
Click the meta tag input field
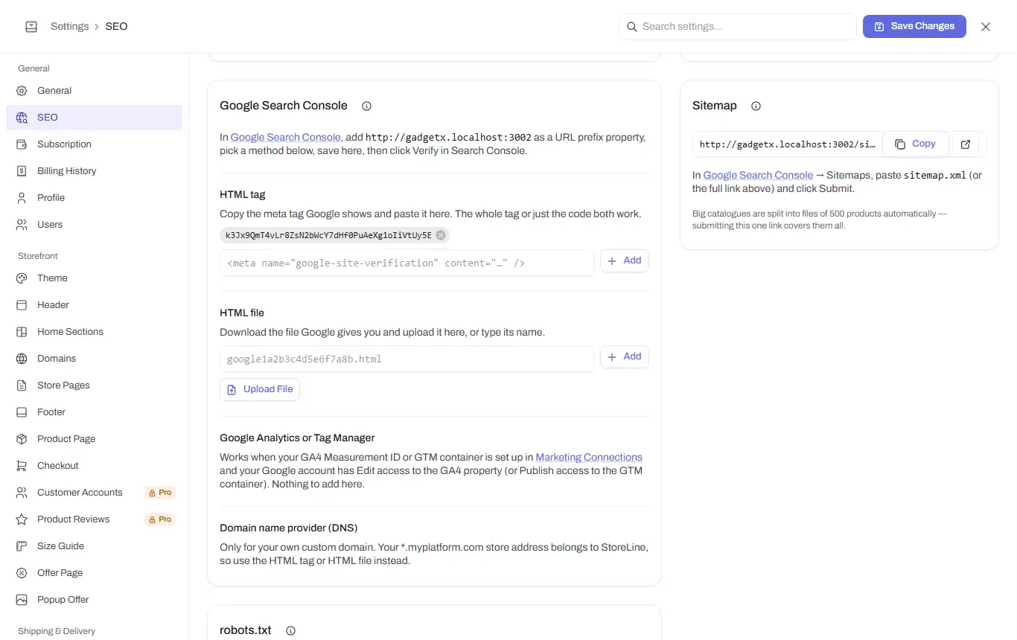[x=407, y=263]
